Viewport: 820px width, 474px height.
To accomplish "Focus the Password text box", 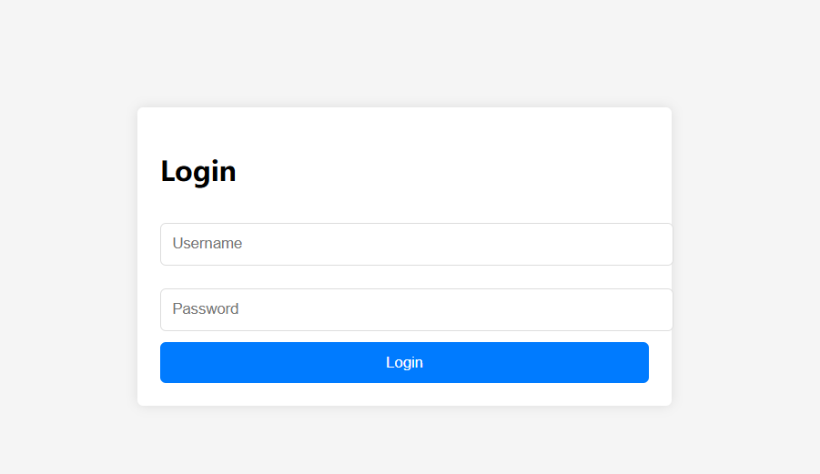I will click(416, 309).
